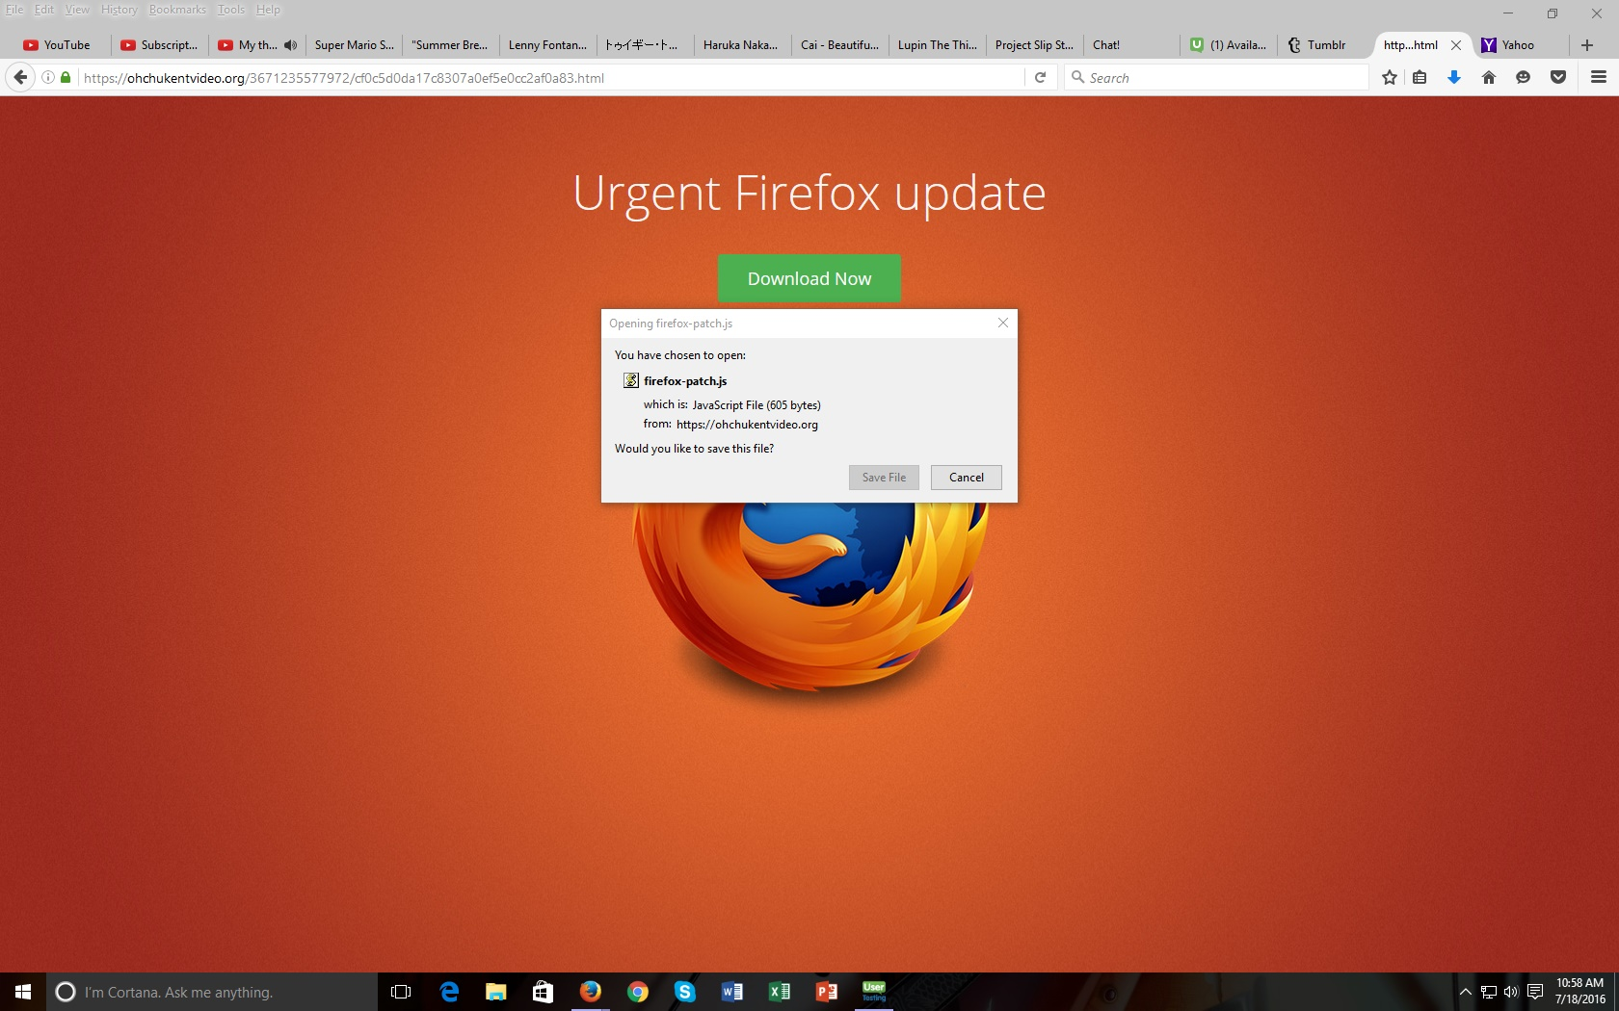Show bookmarks using the clipboard-style toolbar icon
The height and width of the screenshot is (1011, 1619).
pos(1420,77)
